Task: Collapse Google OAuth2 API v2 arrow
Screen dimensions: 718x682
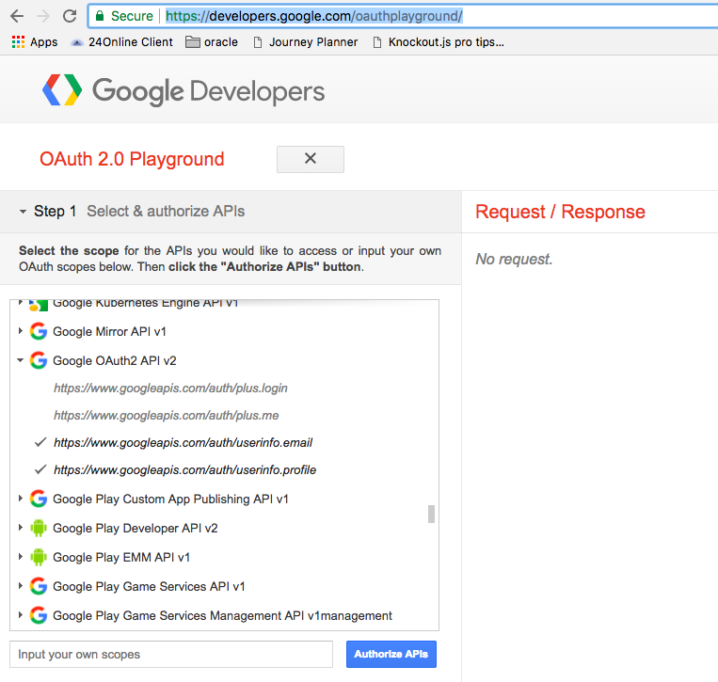Action: [x=21, y=360]
